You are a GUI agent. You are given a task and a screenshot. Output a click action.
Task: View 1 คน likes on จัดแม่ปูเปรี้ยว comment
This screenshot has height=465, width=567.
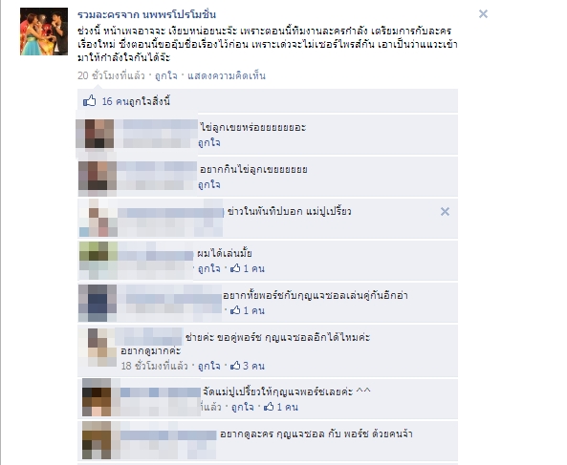pyautogui.click(x=281, y=408)
